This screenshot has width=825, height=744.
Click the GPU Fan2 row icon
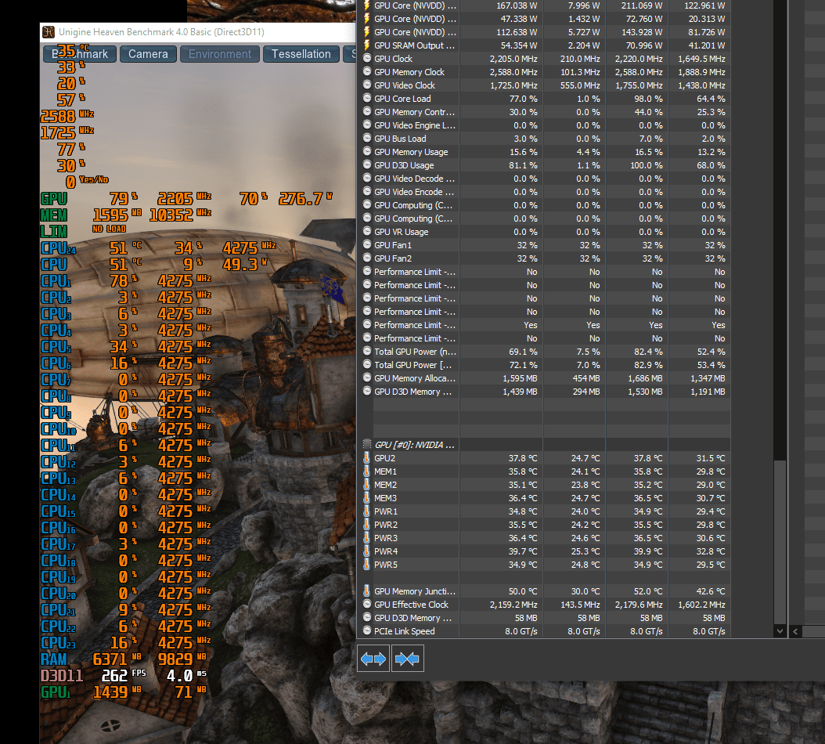click(x=367, y=258)
